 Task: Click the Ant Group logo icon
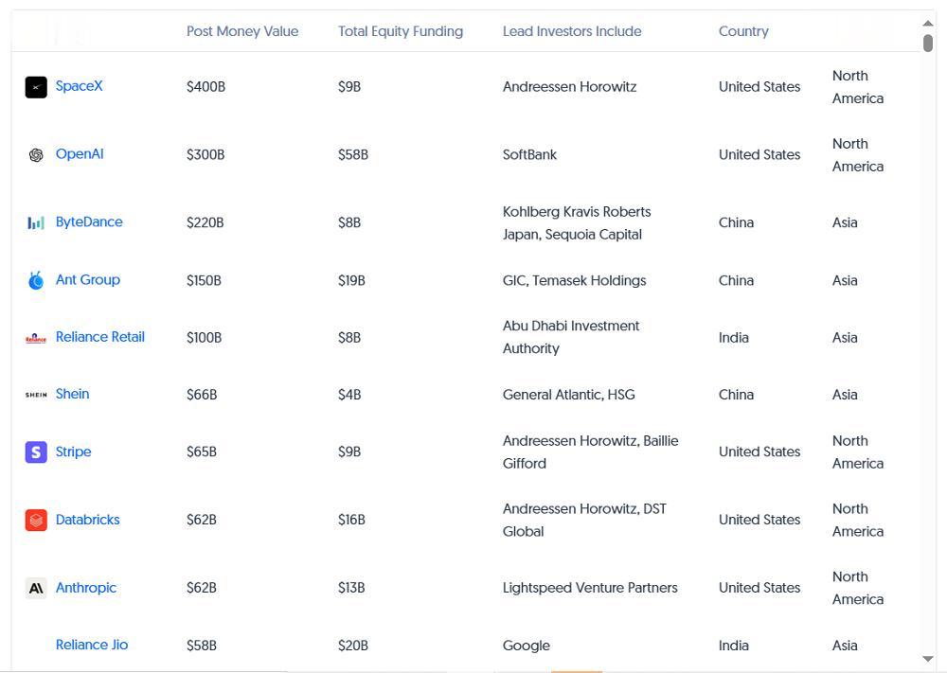[x=36, y=280]
